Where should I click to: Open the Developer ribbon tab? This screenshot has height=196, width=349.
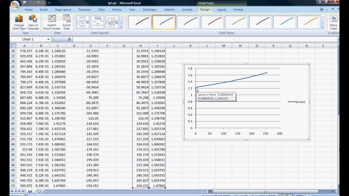[150, 10]
